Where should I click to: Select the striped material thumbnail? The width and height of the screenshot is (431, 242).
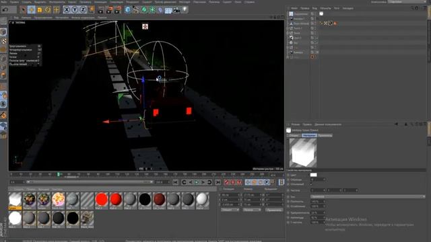click(x=87, y=199)
